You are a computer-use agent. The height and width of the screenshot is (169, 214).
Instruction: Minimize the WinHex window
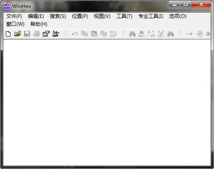[175, 5]
